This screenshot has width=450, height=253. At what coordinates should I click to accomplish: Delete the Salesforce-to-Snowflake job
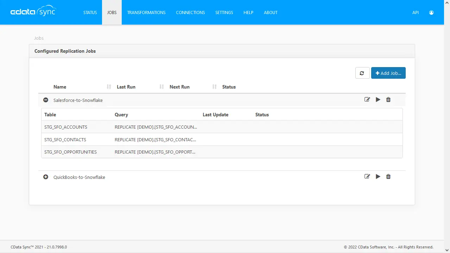point(388,99)
